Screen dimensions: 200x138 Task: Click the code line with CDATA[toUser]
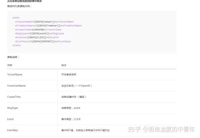pyautogui.click(x=44, y=22)
